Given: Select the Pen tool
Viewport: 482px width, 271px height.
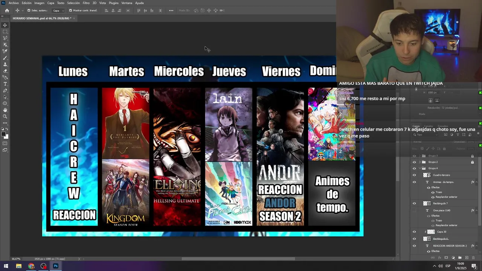Looking at the screenshot, I should pyautogui.click(x=5, y=90).
